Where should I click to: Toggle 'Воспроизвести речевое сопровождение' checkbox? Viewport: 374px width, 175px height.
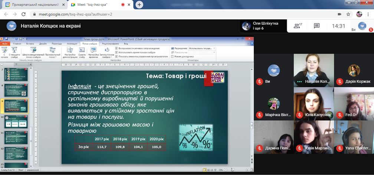pos(117,48)
